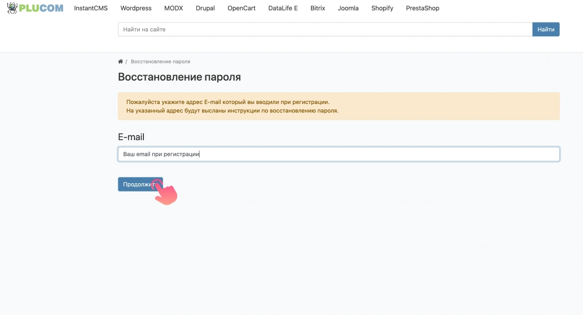Go to the Shopify section
The image size is (583, 315).
(382, 8)
